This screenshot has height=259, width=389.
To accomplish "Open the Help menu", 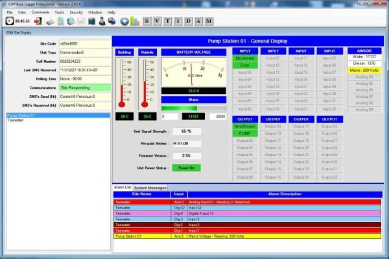I will click(111, 12).
